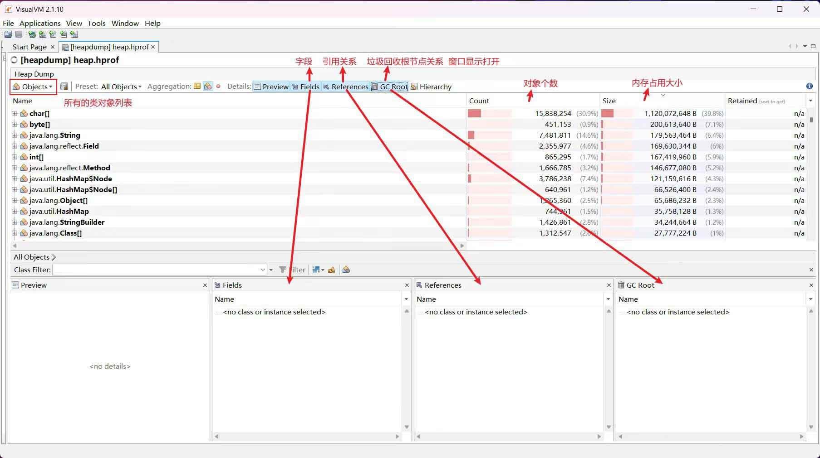Open the Objects view dropdown
Viewport: 820px width, 458px height.
click(34, 87)
